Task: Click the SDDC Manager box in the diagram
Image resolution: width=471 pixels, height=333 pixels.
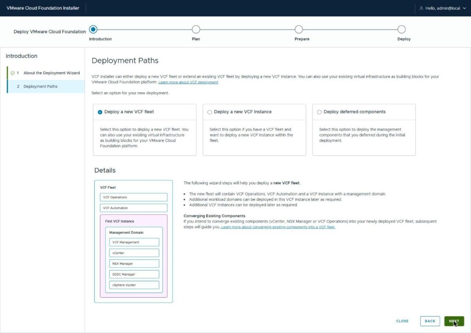Action: pyautogui.click(x=134, y=274)
